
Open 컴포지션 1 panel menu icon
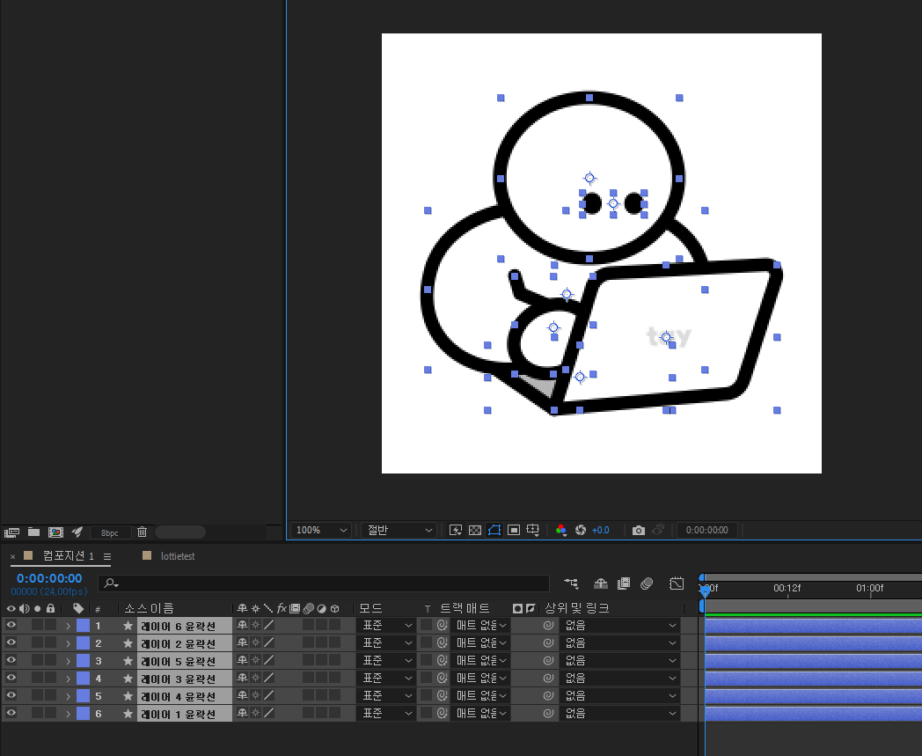pos(107,556)
